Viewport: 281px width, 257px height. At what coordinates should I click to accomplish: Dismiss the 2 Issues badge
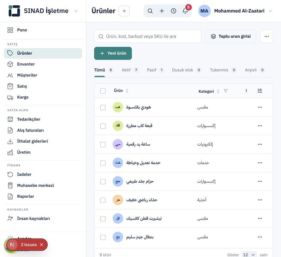(x=42, y=245)
